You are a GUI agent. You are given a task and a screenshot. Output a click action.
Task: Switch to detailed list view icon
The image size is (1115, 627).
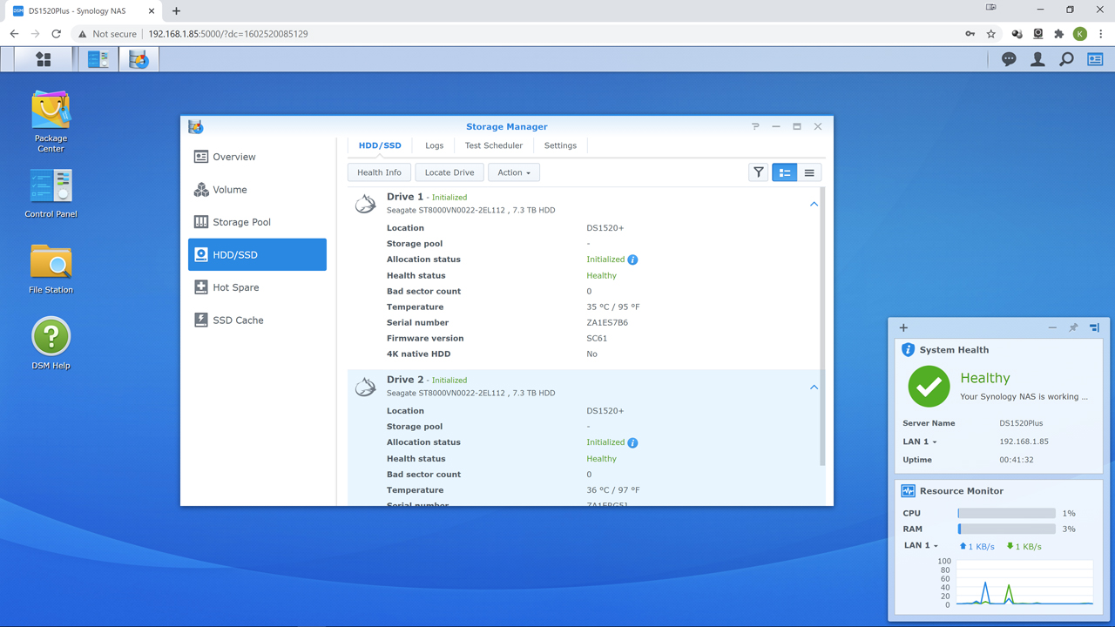(x=785, y=172)
